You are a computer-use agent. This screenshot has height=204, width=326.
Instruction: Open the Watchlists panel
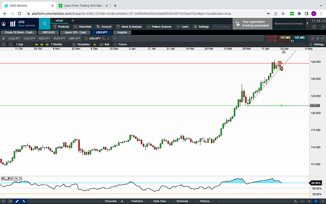pos(83,27)
